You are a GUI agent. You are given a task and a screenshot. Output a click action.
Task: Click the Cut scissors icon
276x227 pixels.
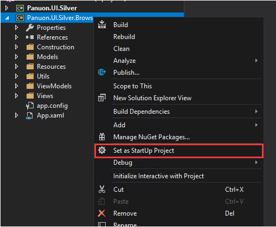pos(102,189)
